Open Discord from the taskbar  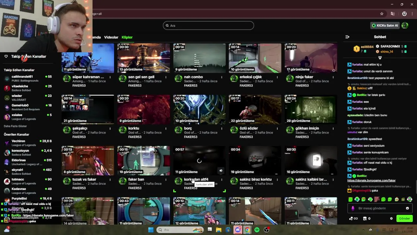238,230
